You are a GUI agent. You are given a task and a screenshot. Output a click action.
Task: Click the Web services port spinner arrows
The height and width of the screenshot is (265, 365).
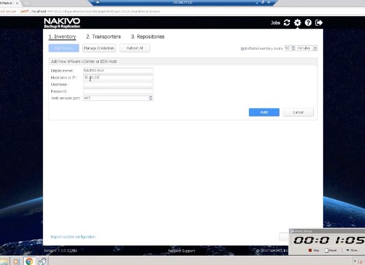click(150, 98)
